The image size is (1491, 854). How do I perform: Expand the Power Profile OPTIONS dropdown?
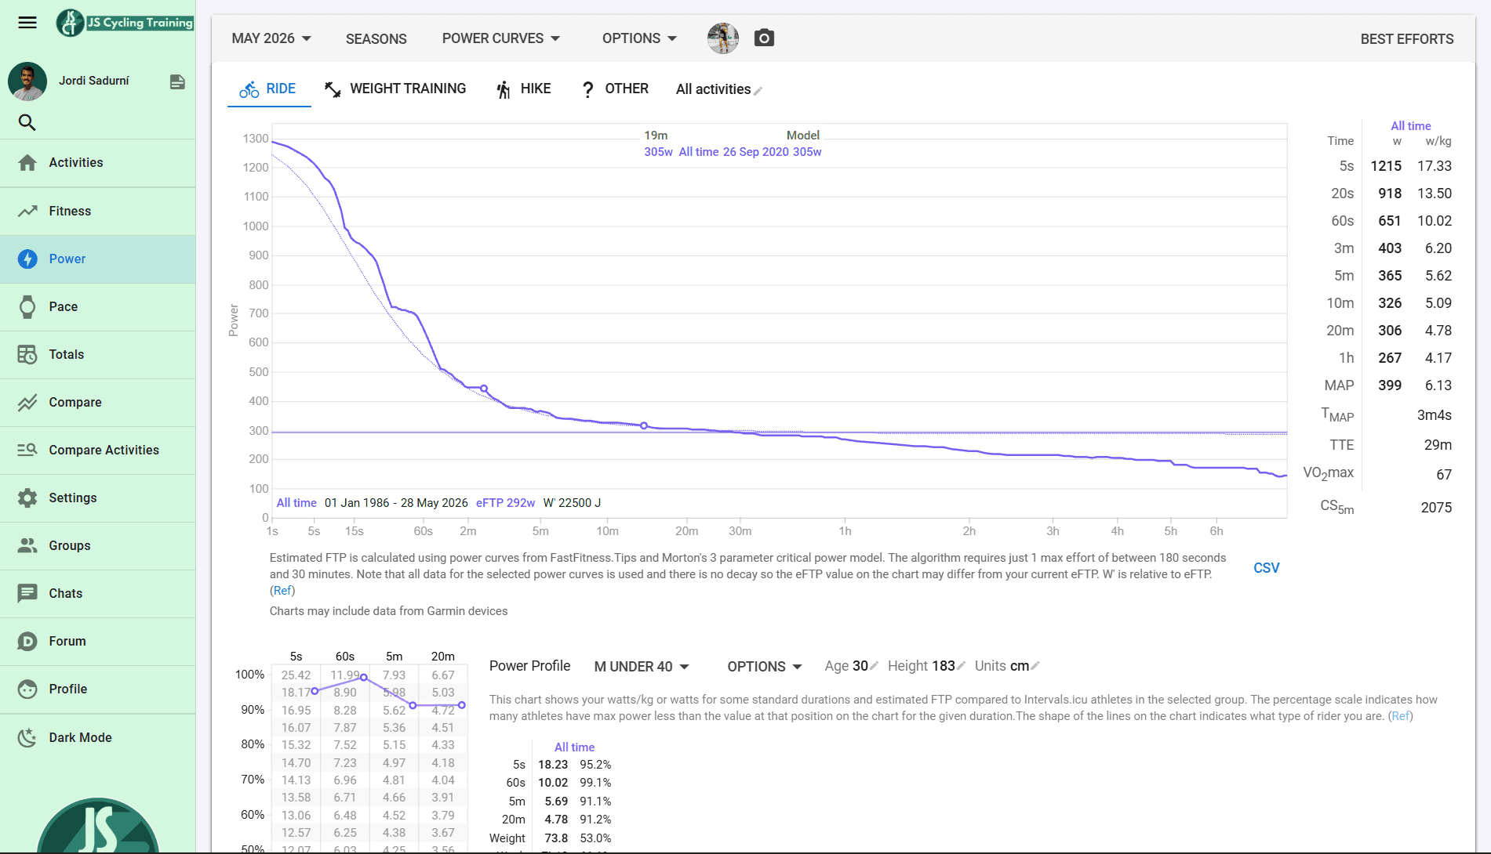(764, 667)
